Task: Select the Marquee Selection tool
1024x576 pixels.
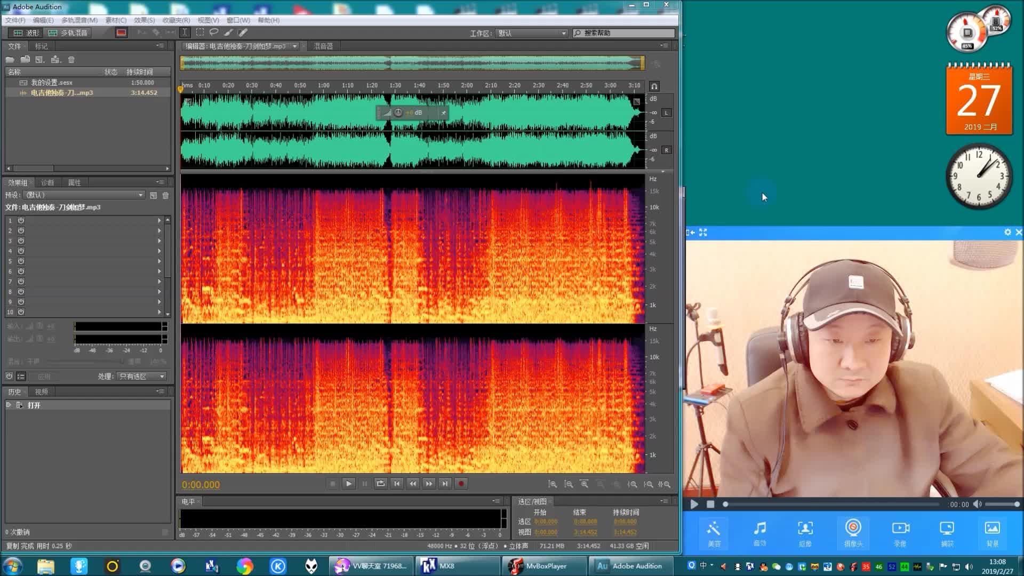Action: 200,33
